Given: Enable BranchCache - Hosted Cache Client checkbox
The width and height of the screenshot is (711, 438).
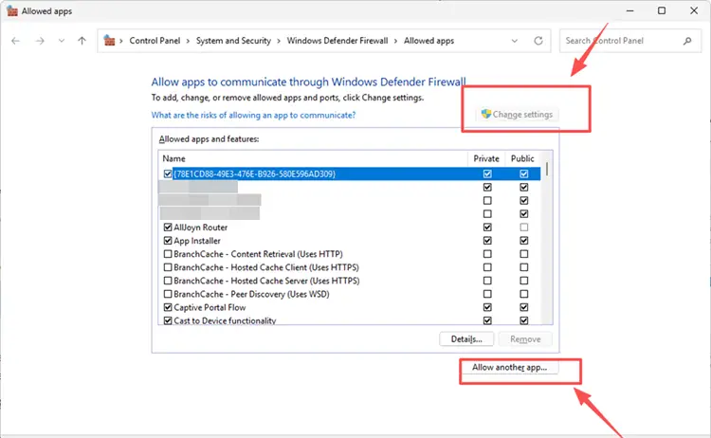Looking at the screenshot, I should coord(168,267).
